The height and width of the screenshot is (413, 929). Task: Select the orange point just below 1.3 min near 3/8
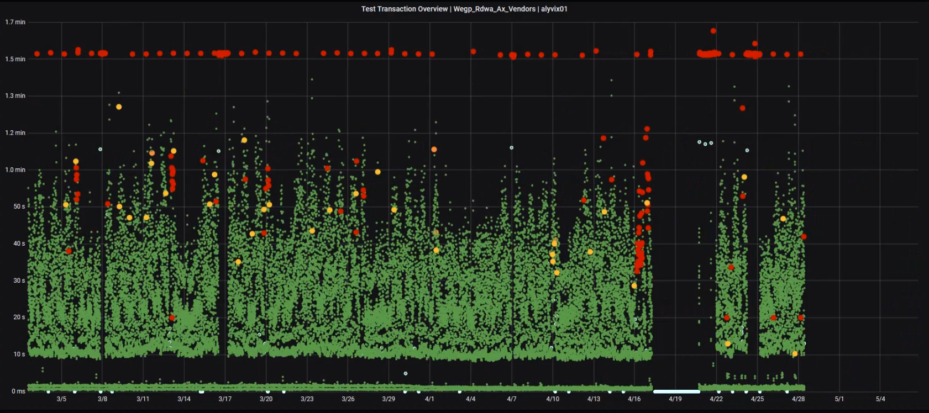(119, 107)
